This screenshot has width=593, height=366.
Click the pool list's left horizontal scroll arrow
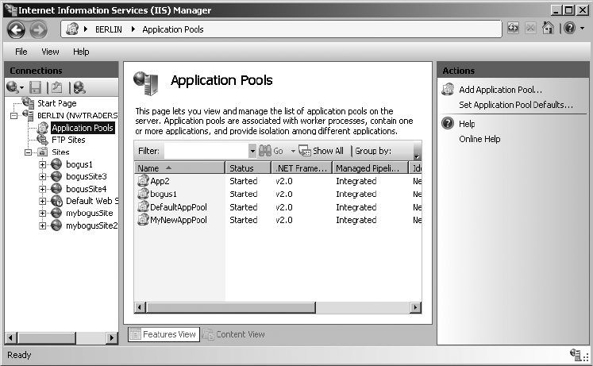coord(140,307)
